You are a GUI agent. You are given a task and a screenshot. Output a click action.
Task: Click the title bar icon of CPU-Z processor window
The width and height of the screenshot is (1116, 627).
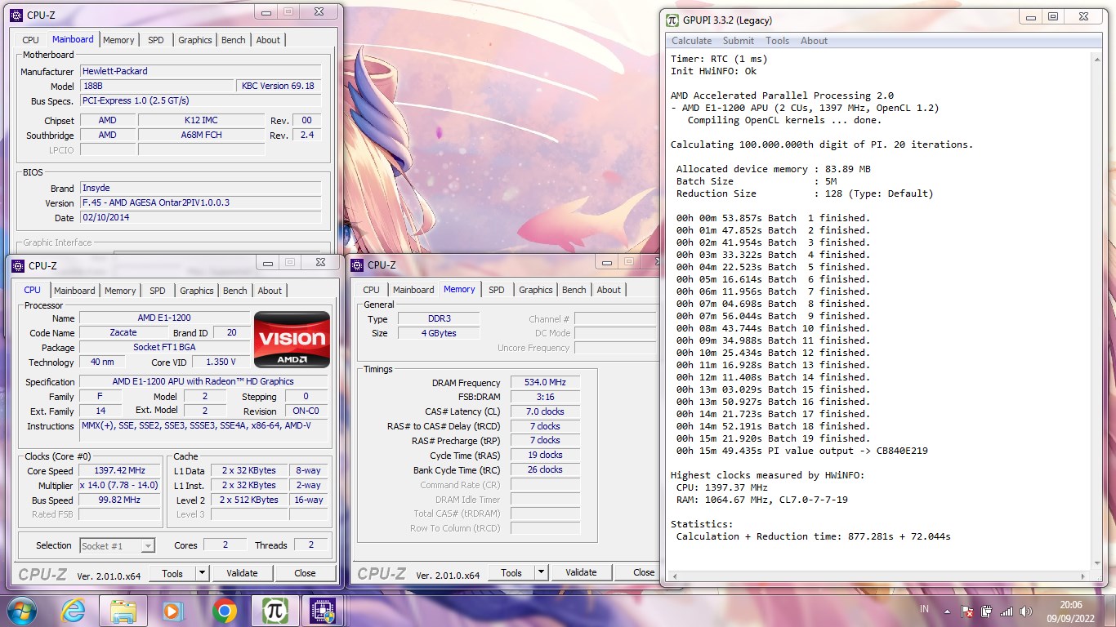[16, 265]
